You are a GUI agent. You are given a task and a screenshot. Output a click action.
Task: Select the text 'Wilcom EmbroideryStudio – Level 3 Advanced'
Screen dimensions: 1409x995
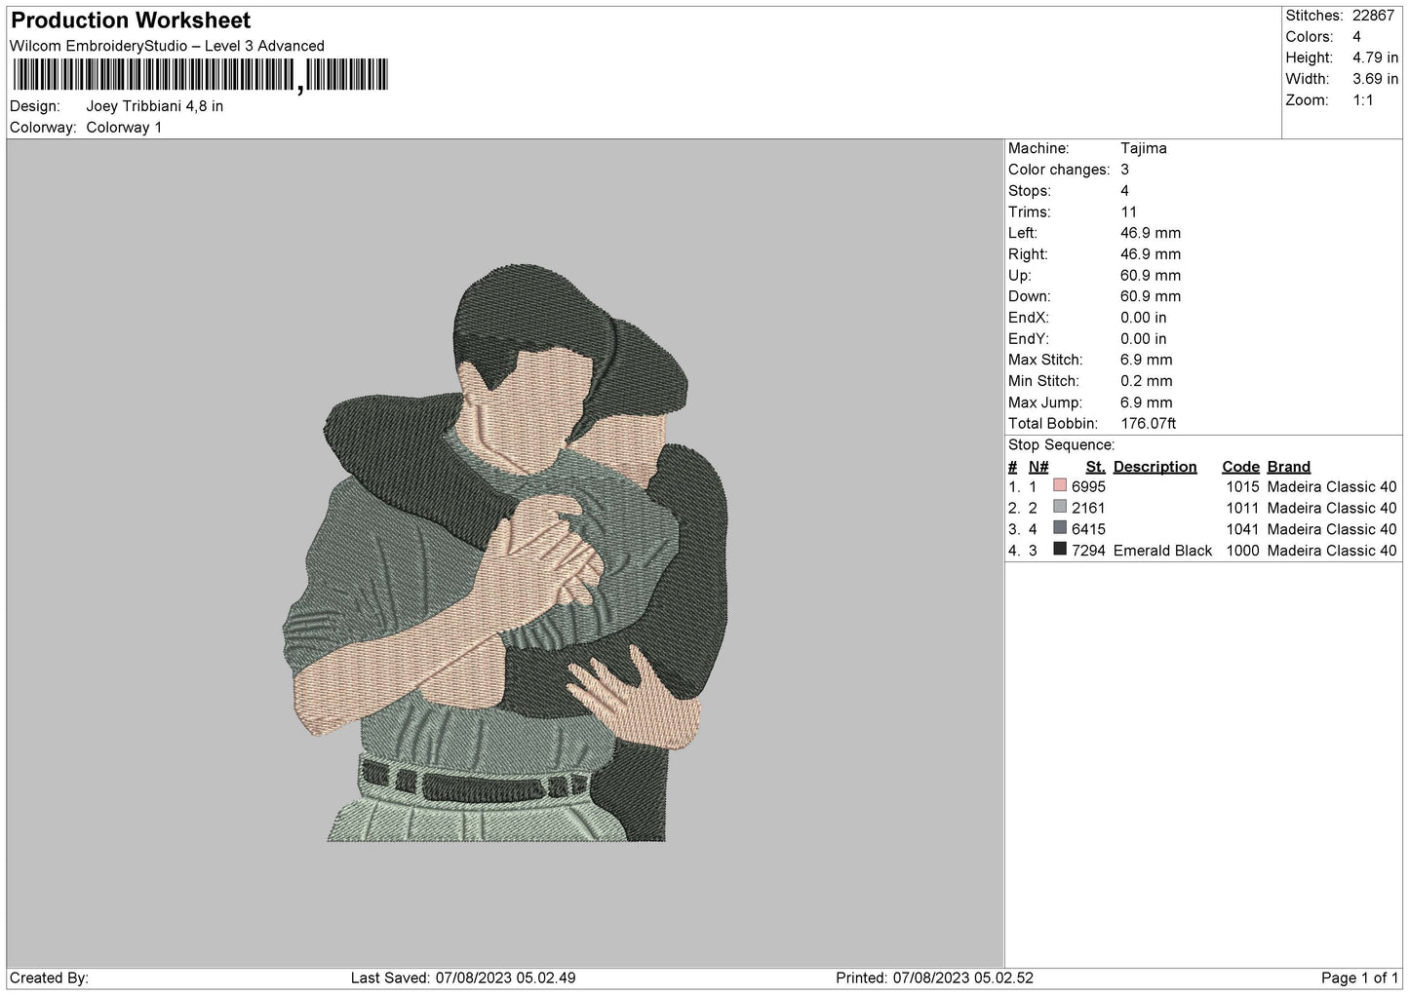pyautogui.click(x=167, y=46)
